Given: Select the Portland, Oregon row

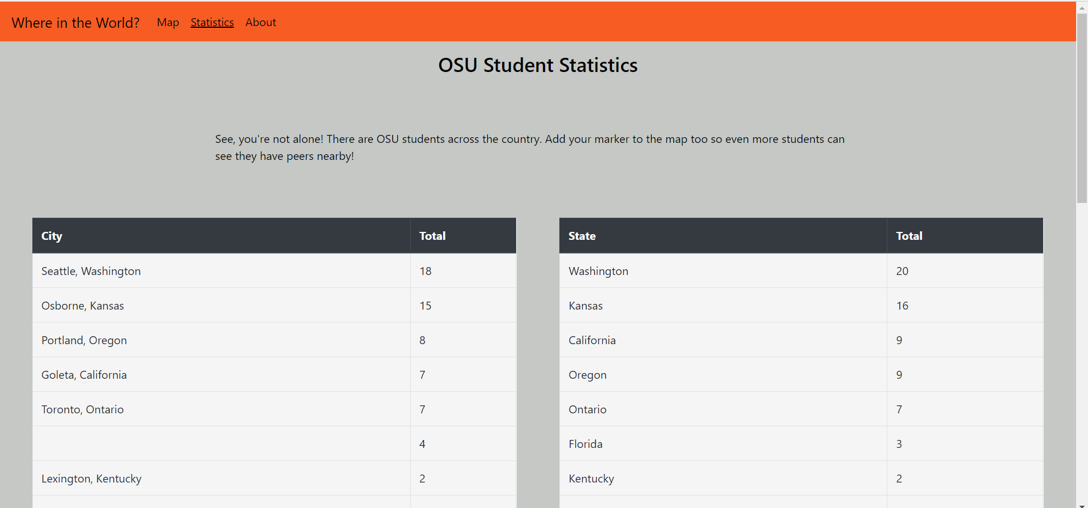Looking at the screenshot, I should (274, 340).
